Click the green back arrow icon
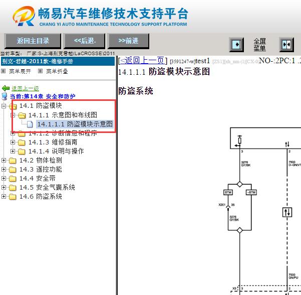The width and height of the screenshot is (301, 295). coord(6,88)
